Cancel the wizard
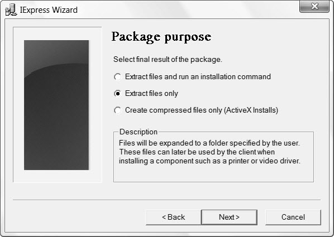The width and height of the screenshot is (334, 237). [293, 217]
